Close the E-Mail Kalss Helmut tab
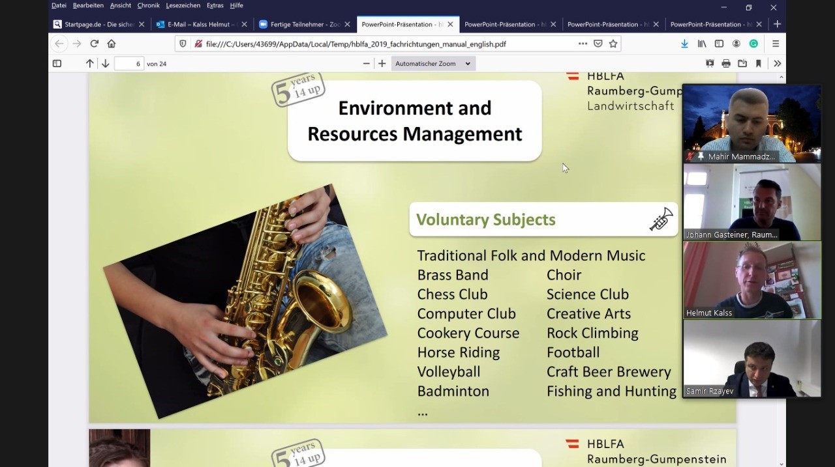 (245, 24)
